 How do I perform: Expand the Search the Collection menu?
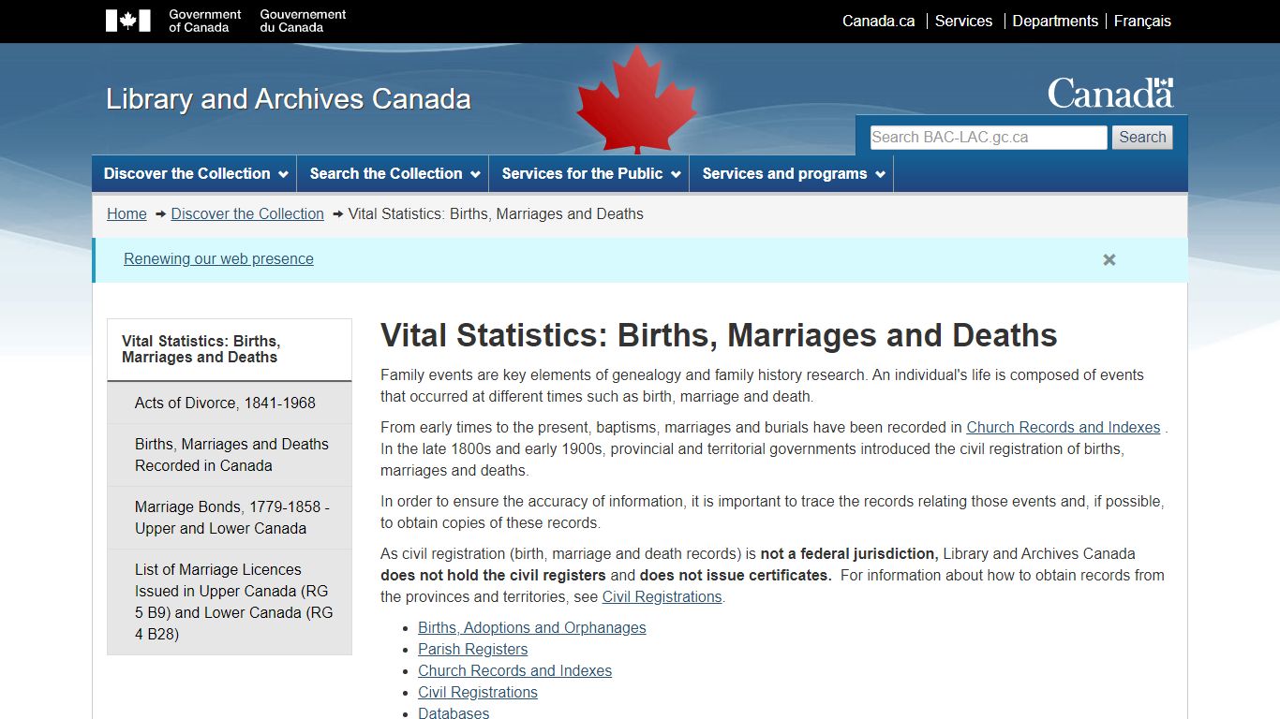[x=394, y=174]
